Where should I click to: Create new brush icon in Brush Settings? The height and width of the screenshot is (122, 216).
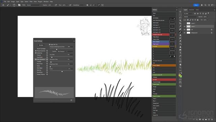[71, 100]
